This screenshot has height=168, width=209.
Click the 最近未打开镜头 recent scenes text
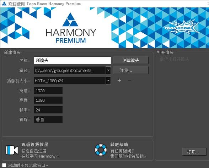(x=174, y=59)
